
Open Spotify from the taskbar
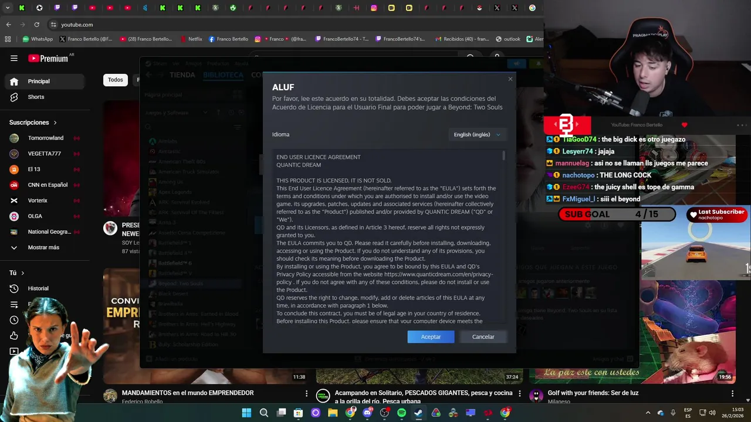pyautogui.click(x=401, y=413)
